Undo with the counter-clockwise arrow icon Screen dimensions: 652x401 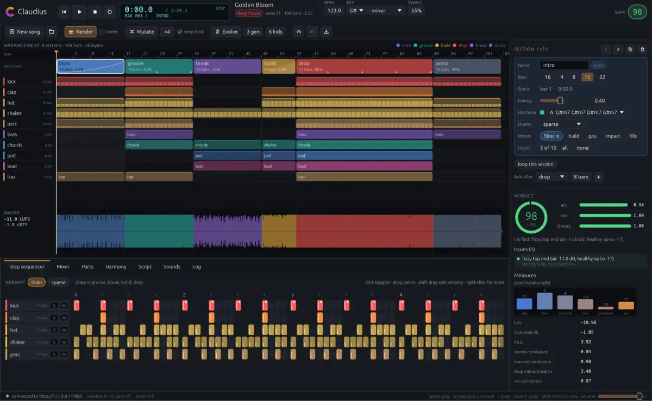click(312, 31)
